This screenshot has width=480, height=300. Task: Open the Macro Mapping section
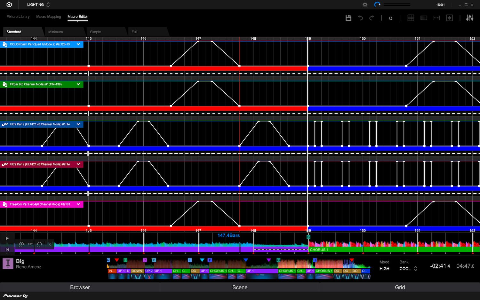click(x=49, y=17)
